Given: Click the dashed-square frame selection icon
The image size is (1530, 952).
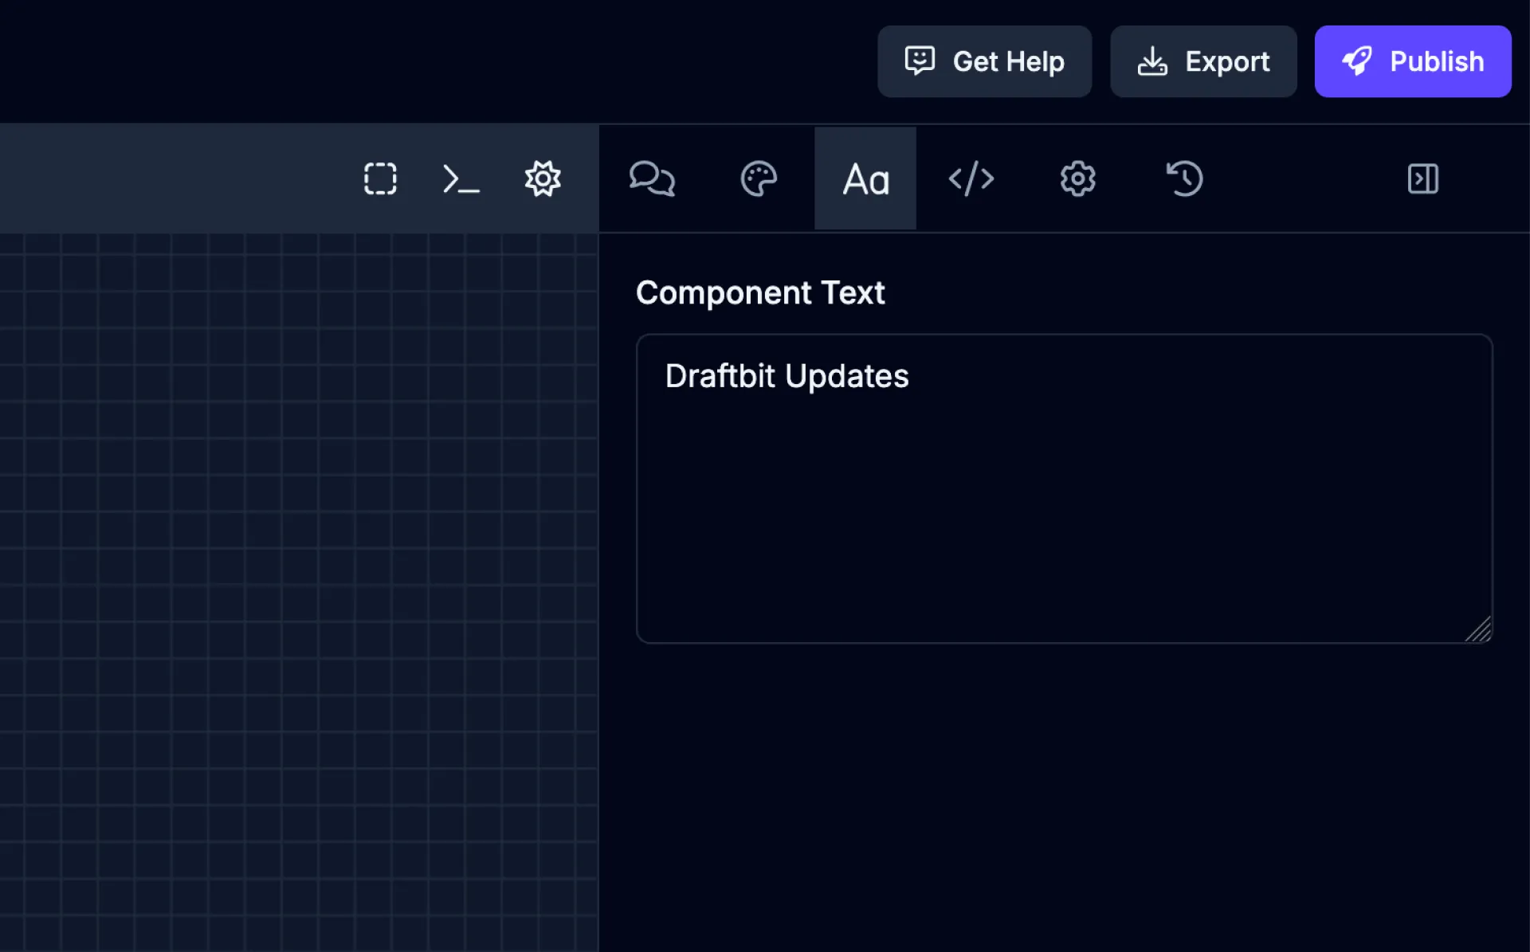Looking at the screenshot, I should tap(380, 178).
